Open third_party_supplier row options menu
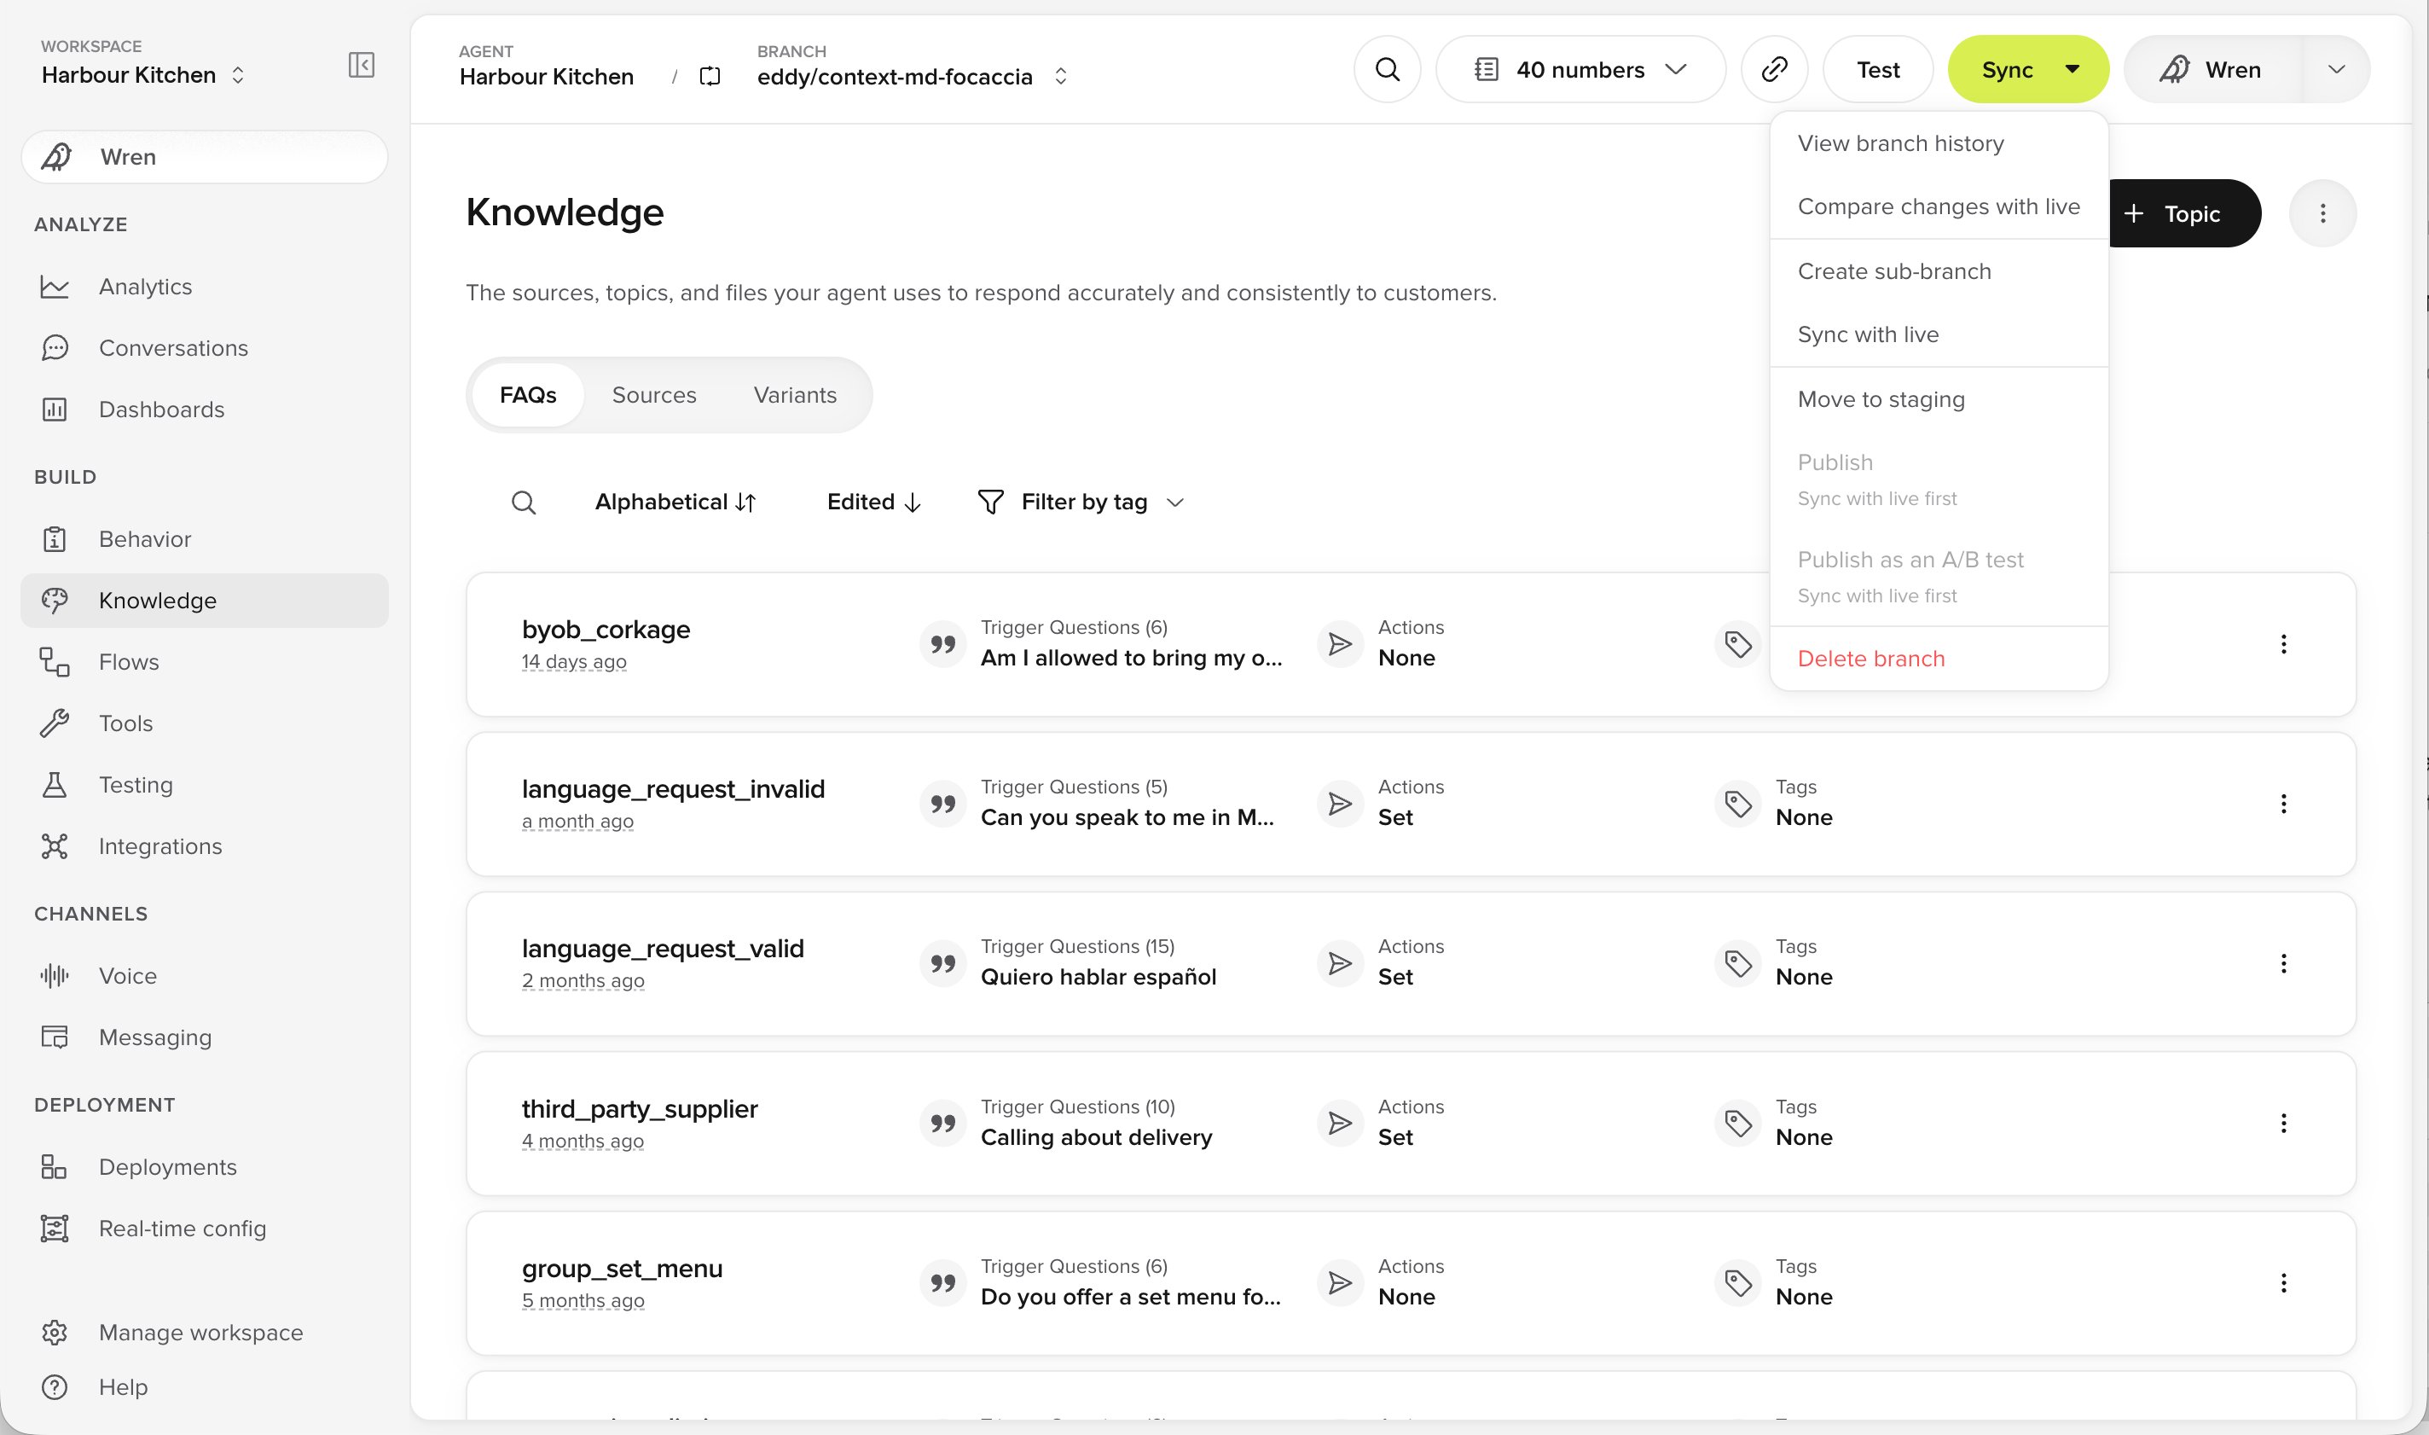The image size is (2429, 1435). pos(2283,1123)
